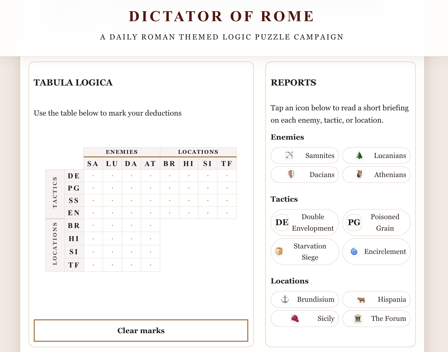
Task: Tap the Samnites bow icon
Action: tap(289, 155)
